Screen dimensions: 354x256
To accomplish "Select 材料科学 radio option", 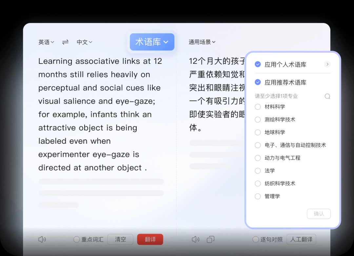I will [258, 107].
